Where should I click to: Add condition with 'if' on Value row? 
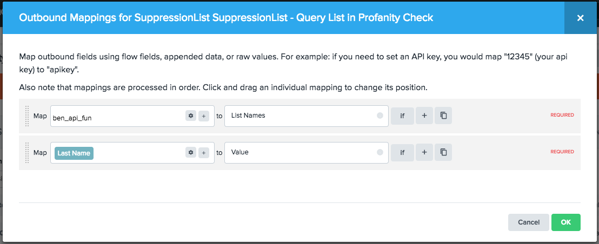402,153
